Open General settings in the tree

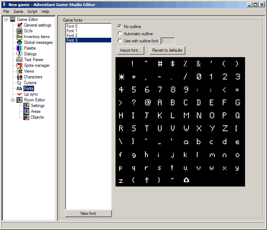click(37, 25)
